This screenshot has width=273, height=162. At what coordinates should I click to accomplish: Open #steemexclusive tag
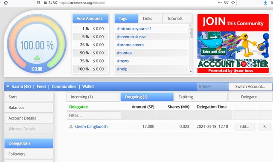tap(132, 37)
